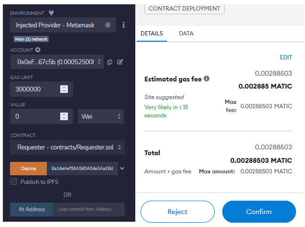
Task: Reject the MetaMask transaction
Action: (177, 212)
